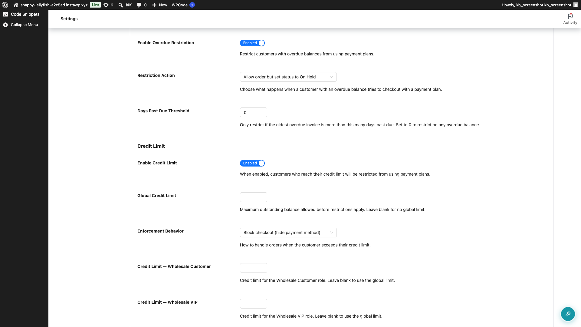The width and height of the screenshot is (581, 327).
Task: Click Credit Limit Wholesale Customer field
Action: click(253, 268)
